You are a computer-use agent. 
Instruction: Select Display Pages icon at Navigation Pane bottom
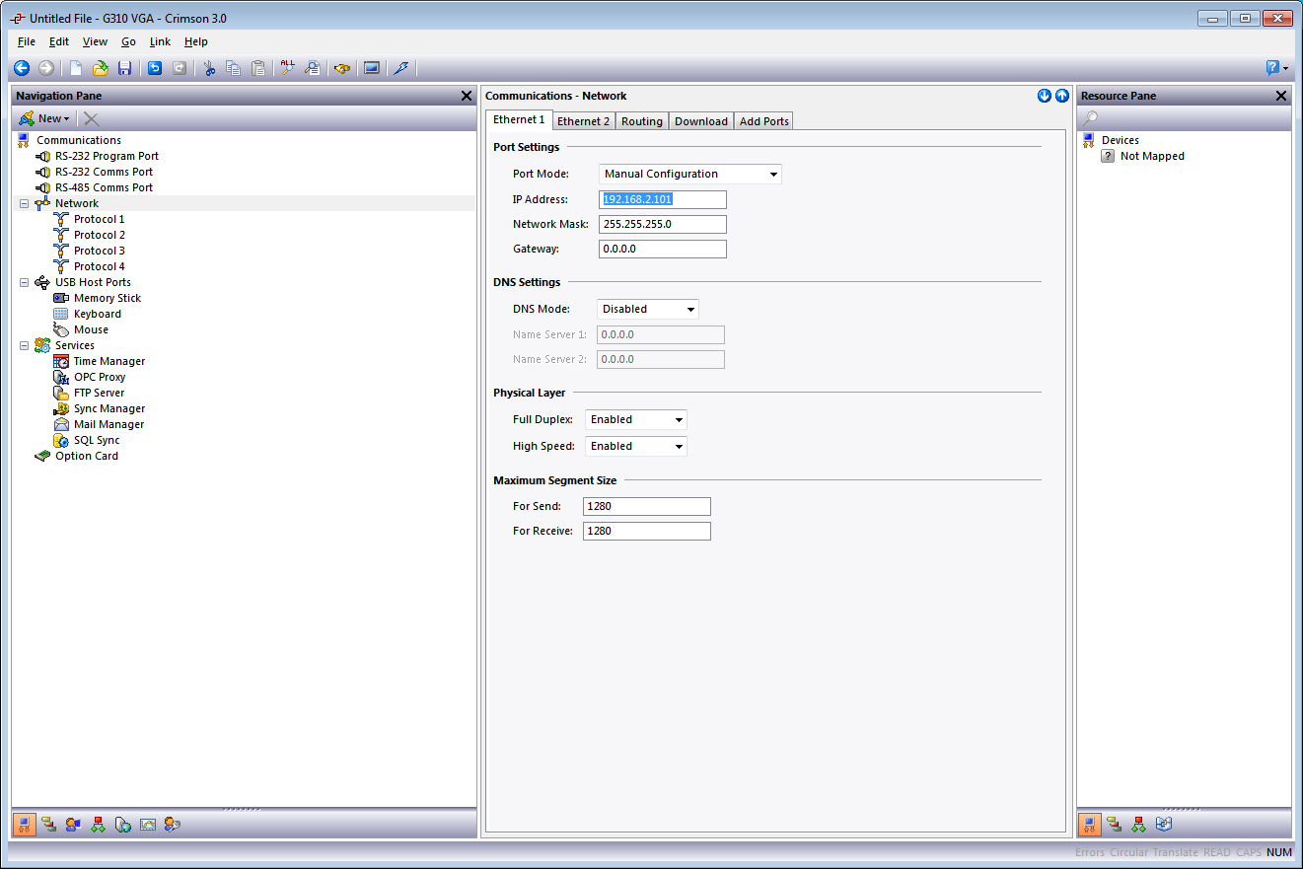(73, 825)
